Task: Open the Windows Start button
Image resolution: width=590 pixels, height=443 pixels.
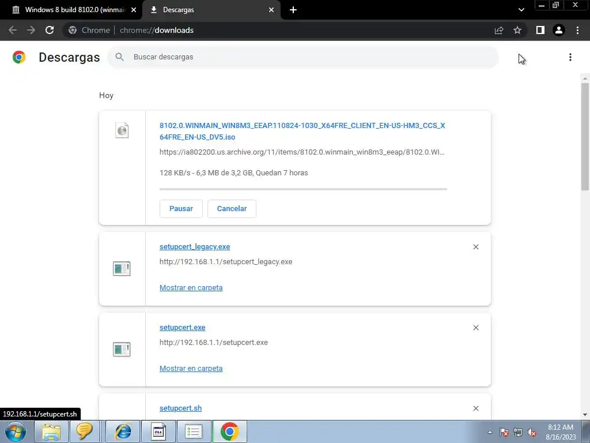Action: (x=16, y=431)
